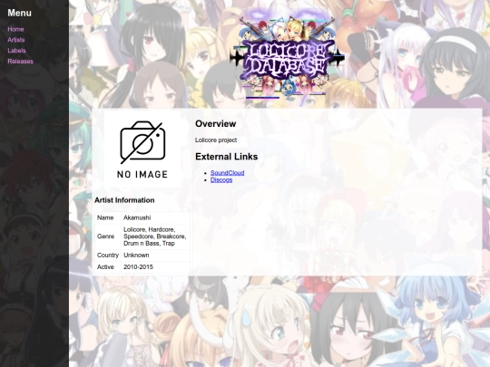
Task: Navigate to the Releases menu link
Action: click(20, 62)
